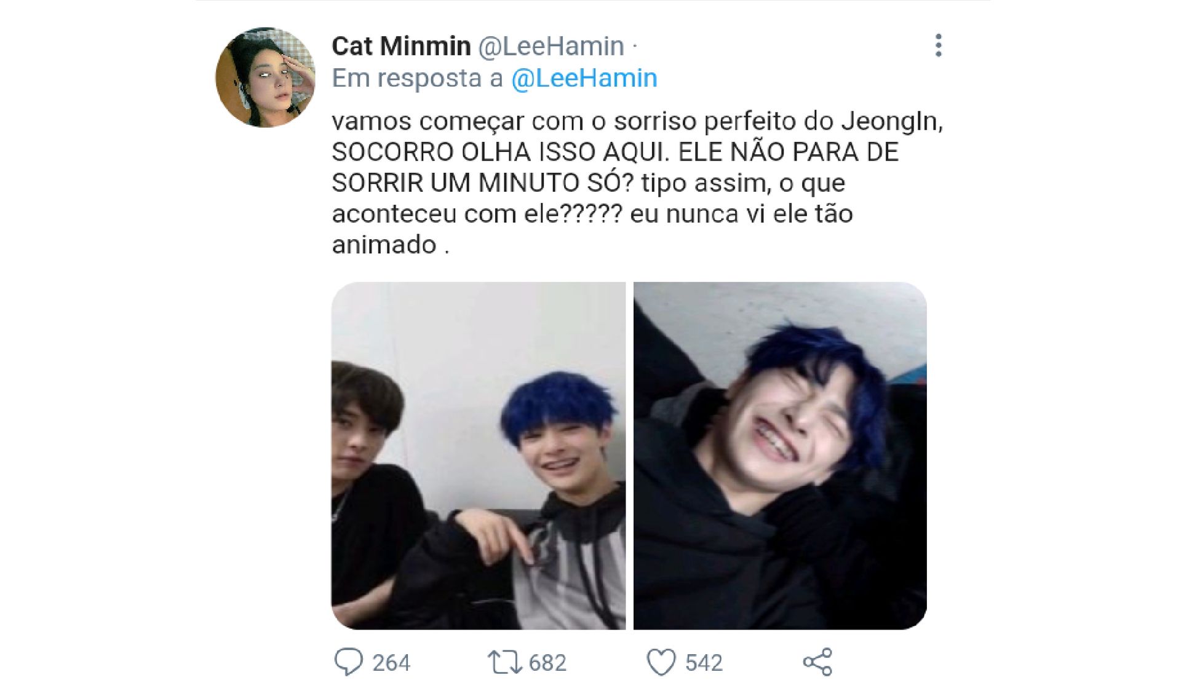Open the gray @LeeHamin handle beside name
This screenshot has height=688, width=1181.
pyautogui.click(x=551, y=46)
